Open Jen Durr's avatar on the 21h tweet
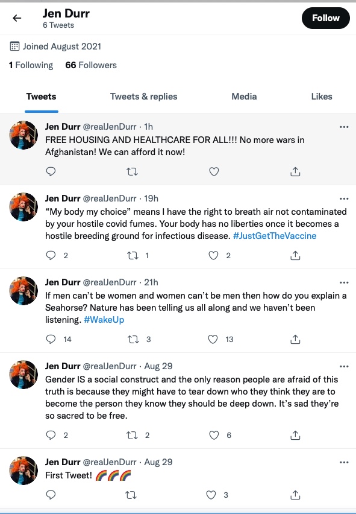 [x=23, y=291]
